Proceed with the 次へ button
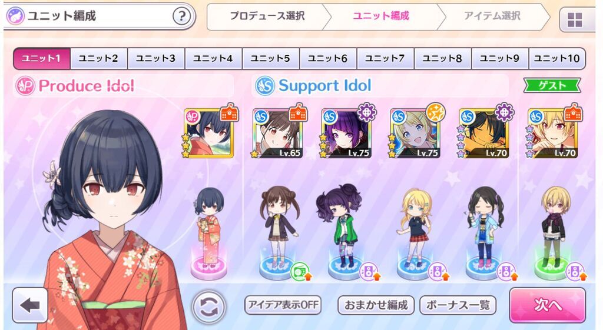The image size is (603, 330). 548,305
